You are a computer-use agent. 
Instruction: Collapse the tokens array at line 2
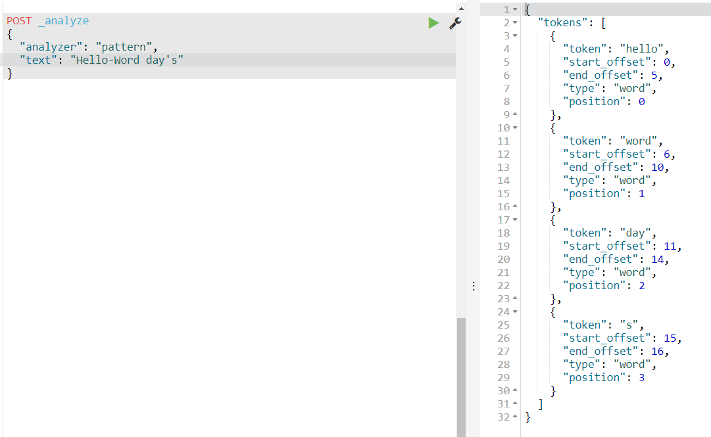tap(515, 22)
